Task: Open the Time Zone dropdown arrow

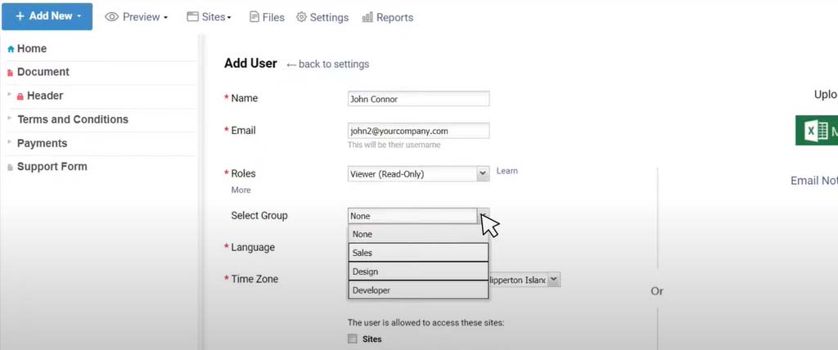Action: (x=554, y=280)
